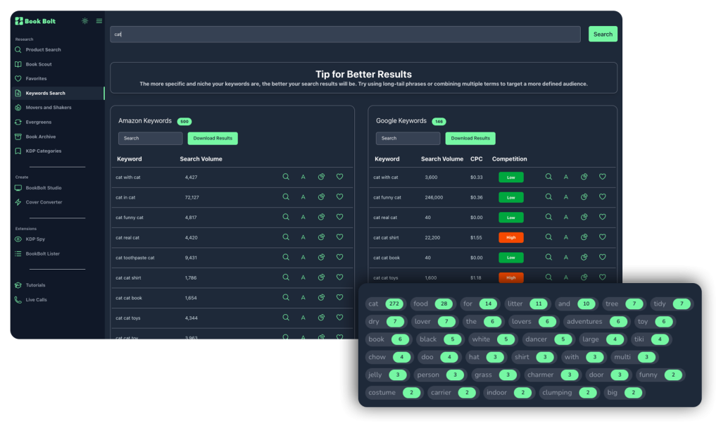Click the magnifier icon for Google 'cat cat shirt' row

click(548, 238)
